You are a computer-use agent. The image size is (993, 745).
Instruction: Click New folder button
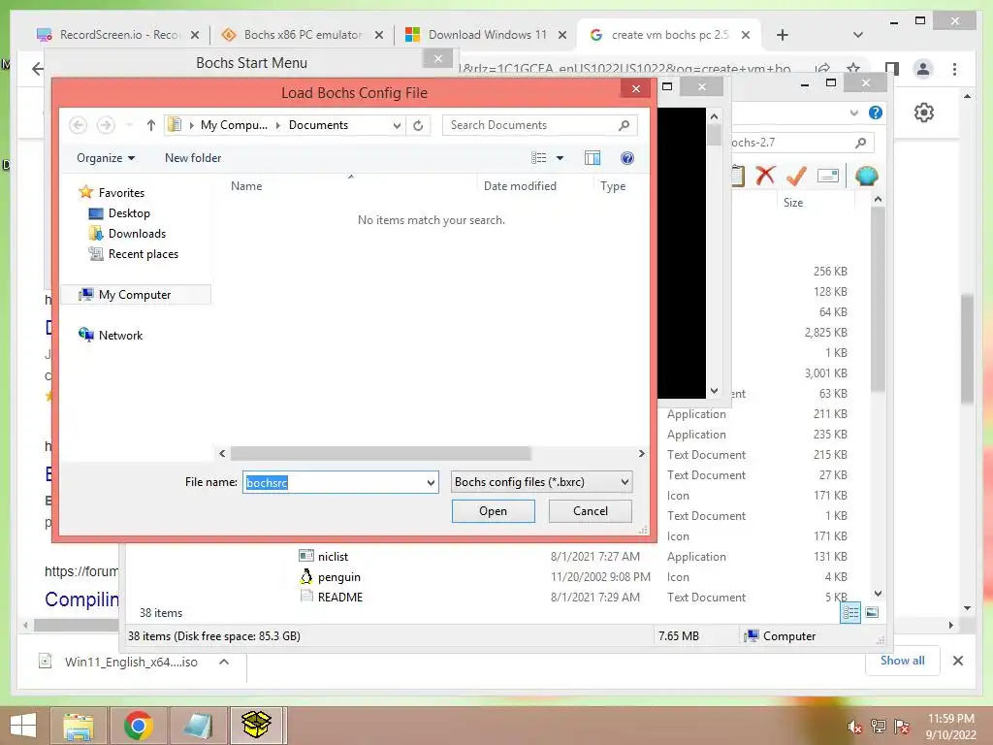click(x=193, y=158)
